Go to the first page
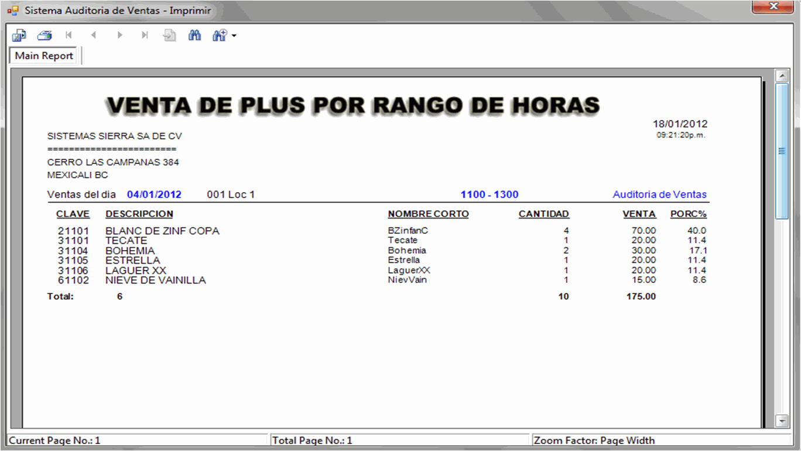 [x=69, y=36]
